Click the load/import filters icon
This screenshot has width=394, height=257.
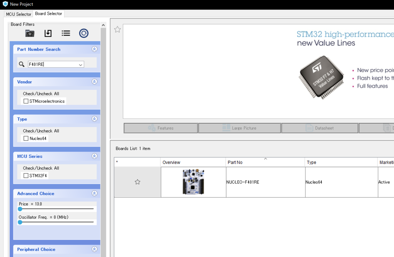pyautogui.click(x=48, y=33)
